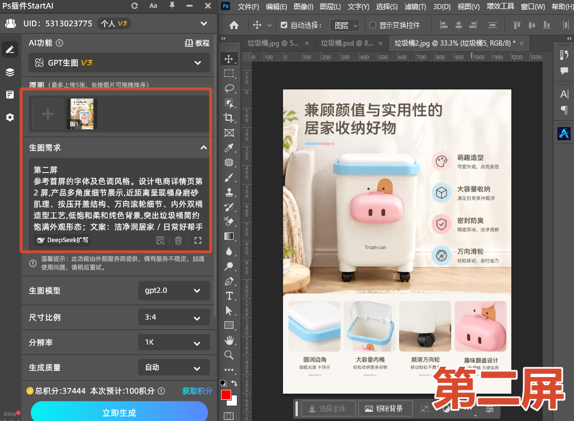
Task: Select the Clone Stamp tool
Action: [x=229, y=192]
